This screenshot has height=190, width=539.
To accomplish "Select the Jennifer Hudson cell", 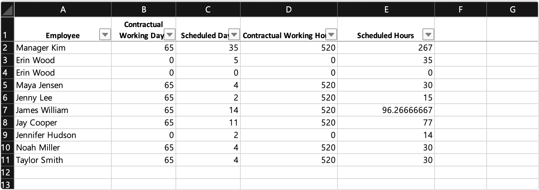I will (63, 135).
